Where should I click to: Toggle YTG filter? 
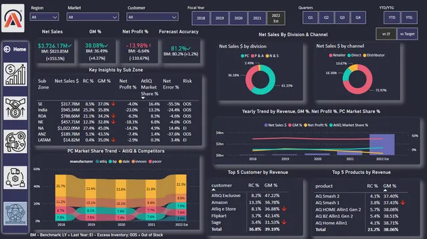click(409, 18)
